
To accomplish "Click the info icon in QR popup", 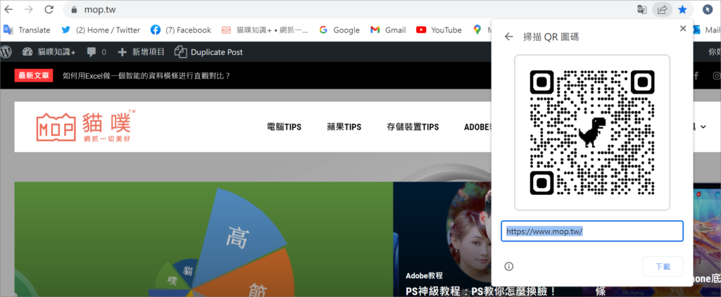I will (x=508, y=266).
